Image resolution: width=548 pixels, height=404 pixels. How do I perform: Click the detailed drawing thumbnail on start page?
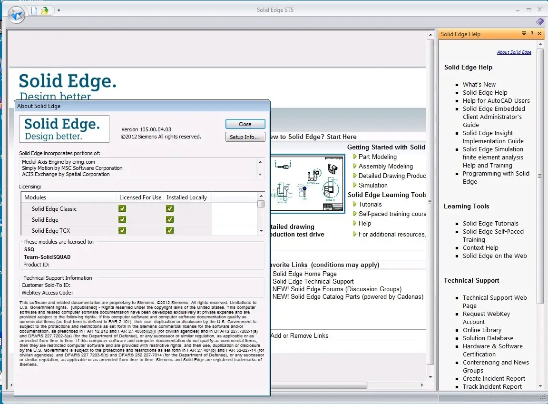tap(307, 184)
